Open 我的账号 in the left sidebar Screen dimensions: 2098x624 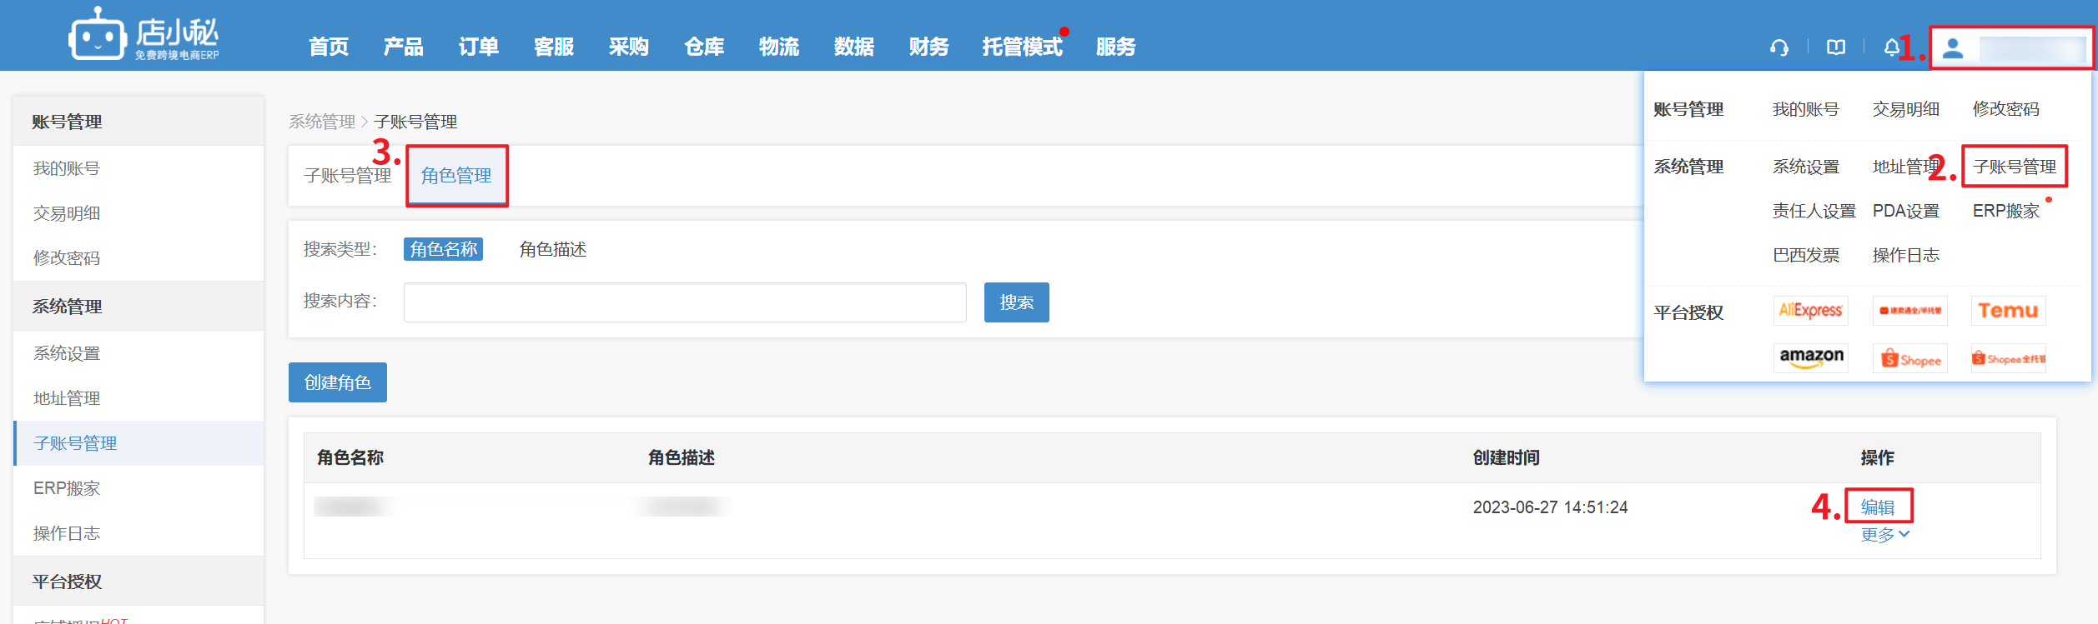(67, 168)
